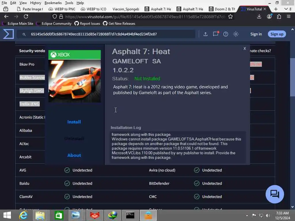Screen dimensions: 295x221
Task: Click the VirusTotal Sign in link
Action: (256, 34)
